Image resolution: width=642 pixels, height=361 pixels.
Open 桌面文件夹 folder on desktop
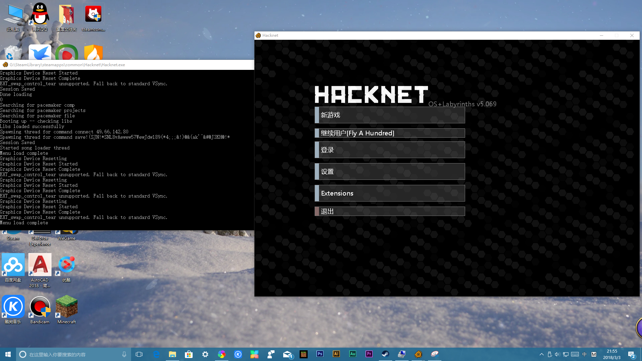[67, 17]
